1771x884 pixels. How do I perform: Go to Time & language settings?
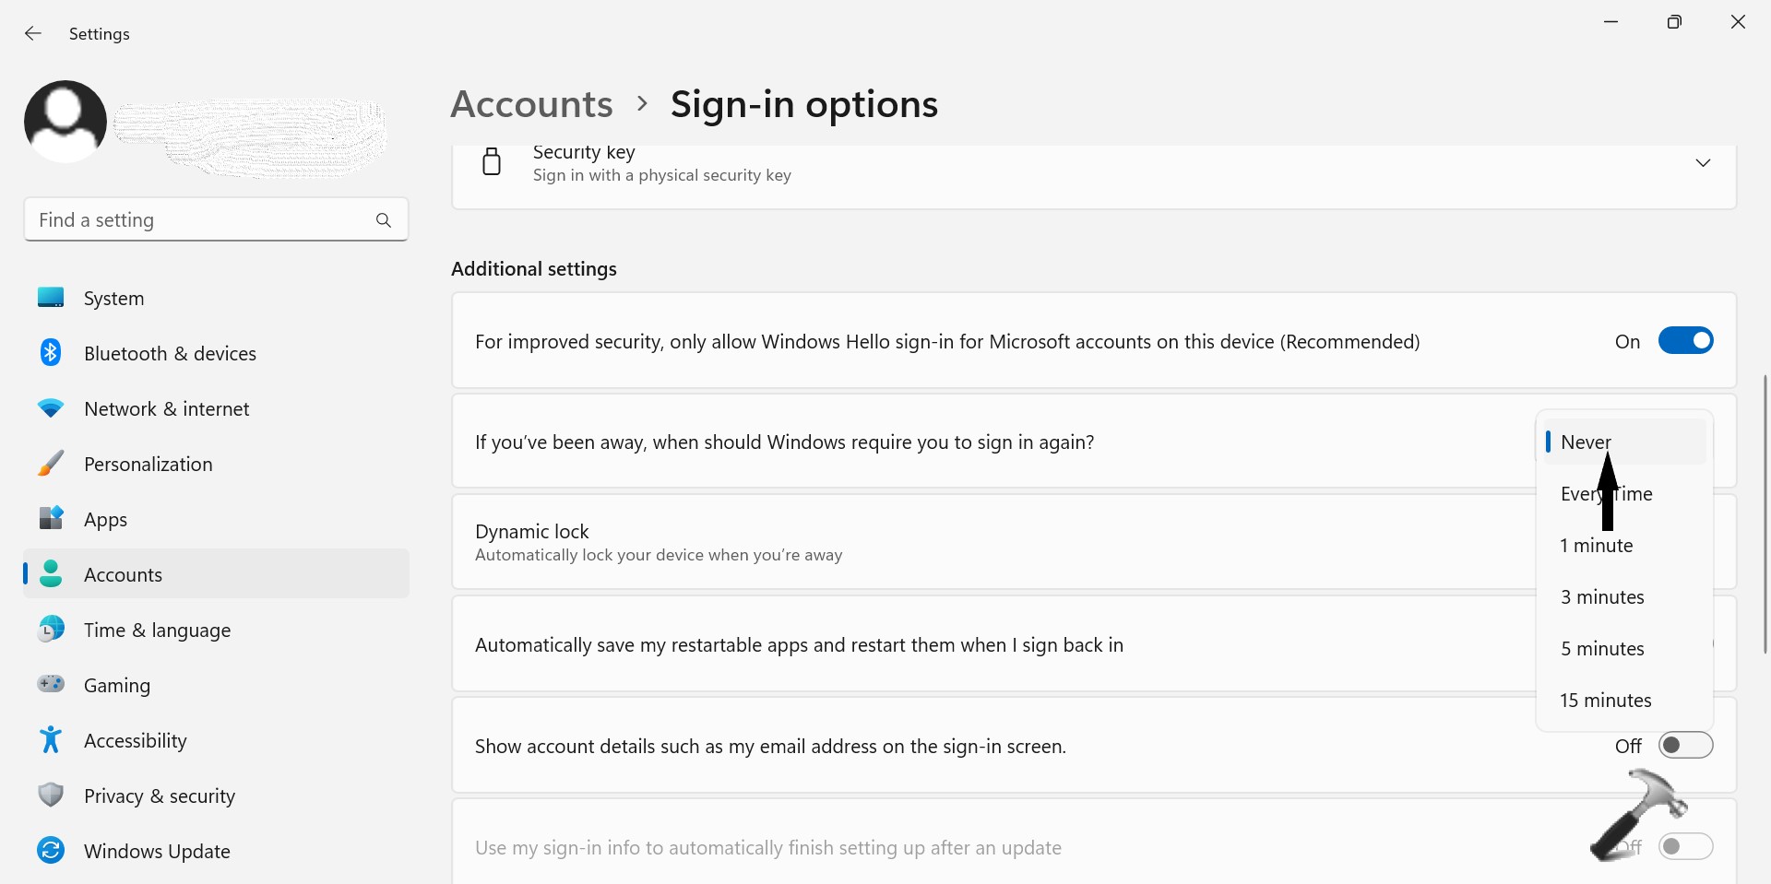pos(157,630)
